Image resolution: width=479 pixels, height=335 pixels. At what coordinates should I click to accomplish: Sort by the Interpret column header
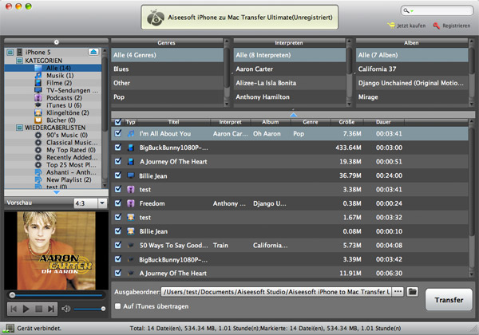[231, 122]
